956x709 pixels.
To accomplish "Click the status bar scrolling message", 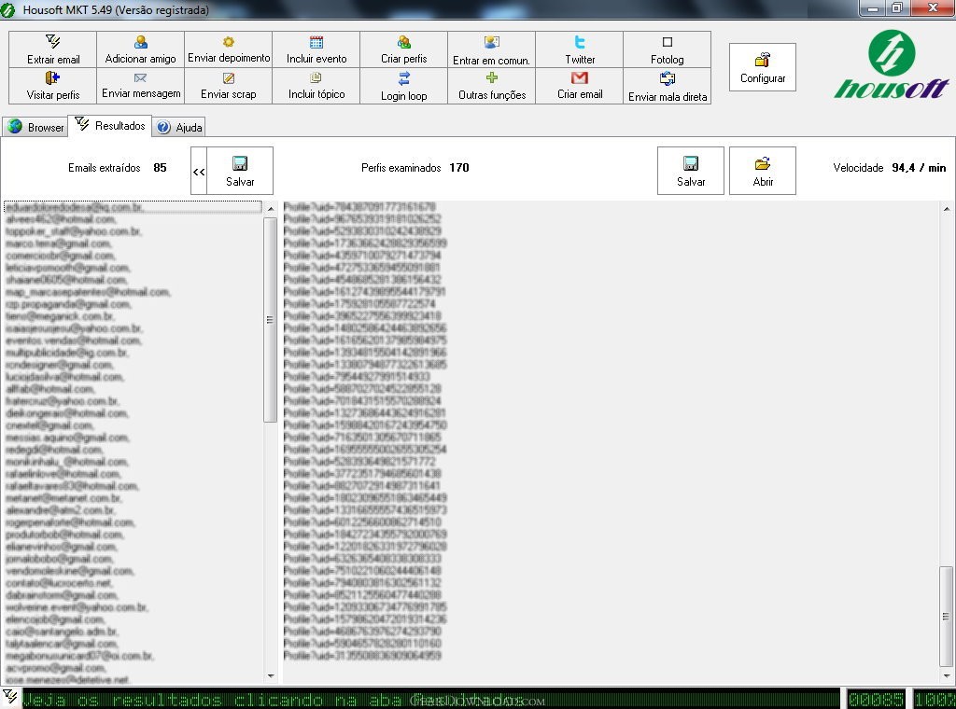I will 430,700.
